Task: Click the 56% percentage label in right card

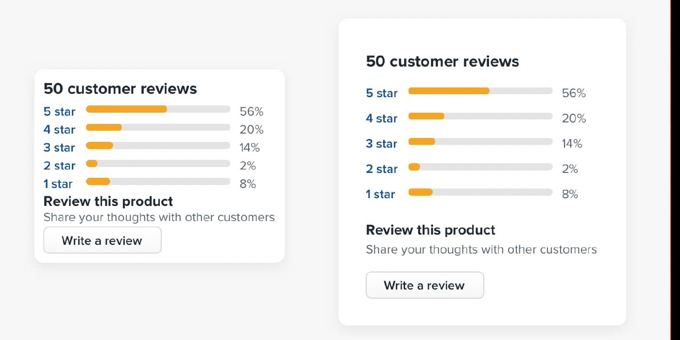Action: pyautogui.click(x=574, y=93)
